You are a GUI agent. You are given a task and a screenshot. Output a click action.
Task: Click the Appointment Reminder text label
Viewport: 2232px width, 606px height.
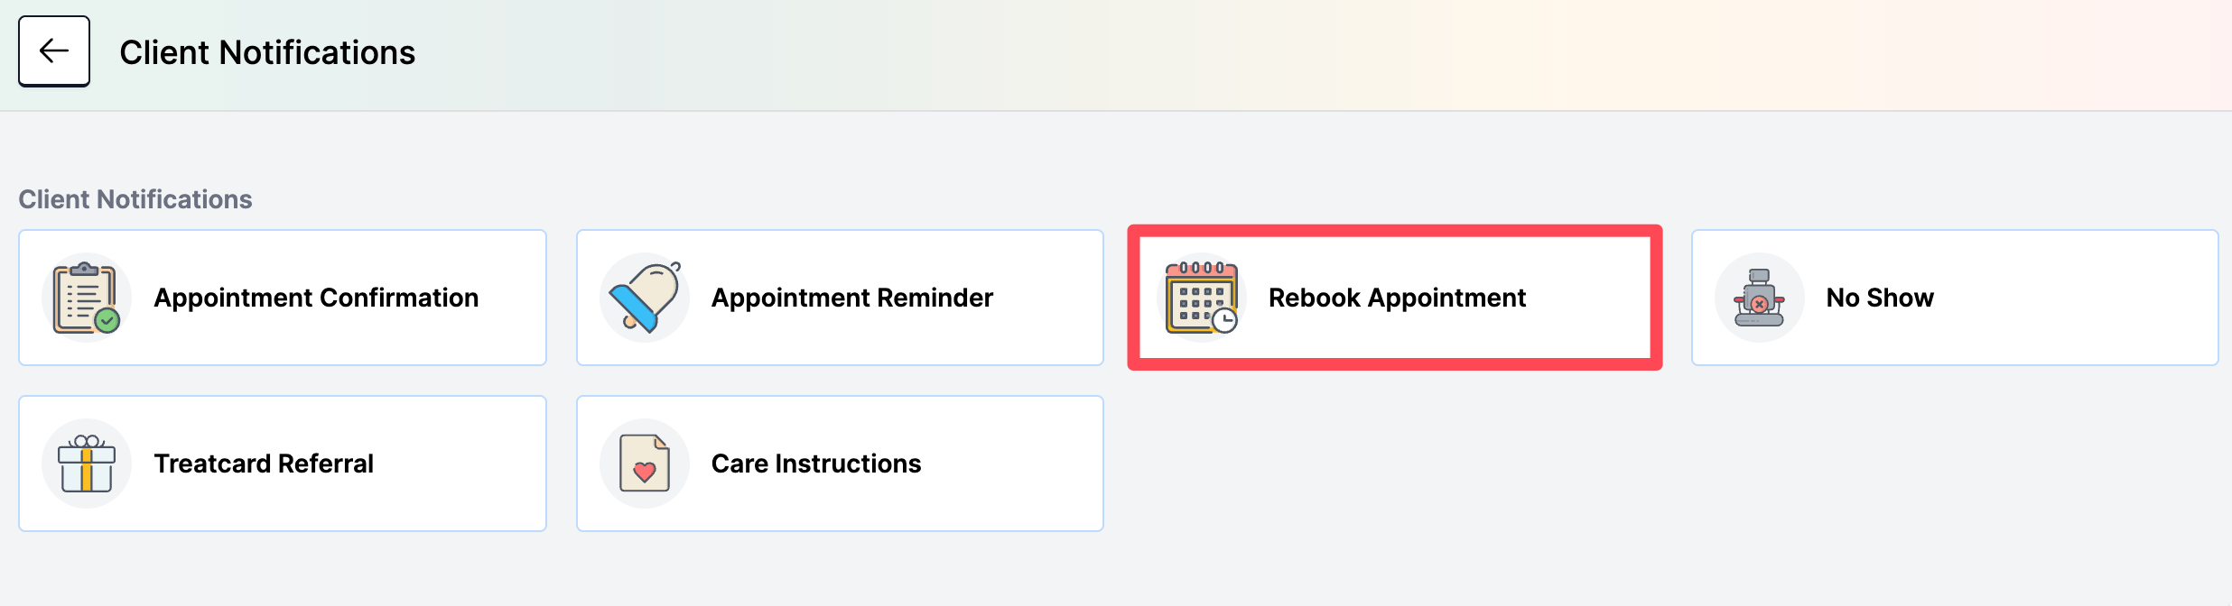[852, 298]
